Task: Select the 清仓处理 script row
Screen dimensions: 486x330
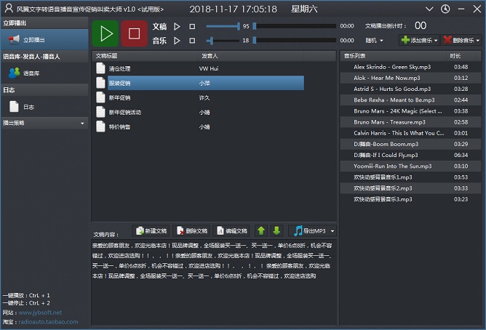Action: [x=199, y=68]
